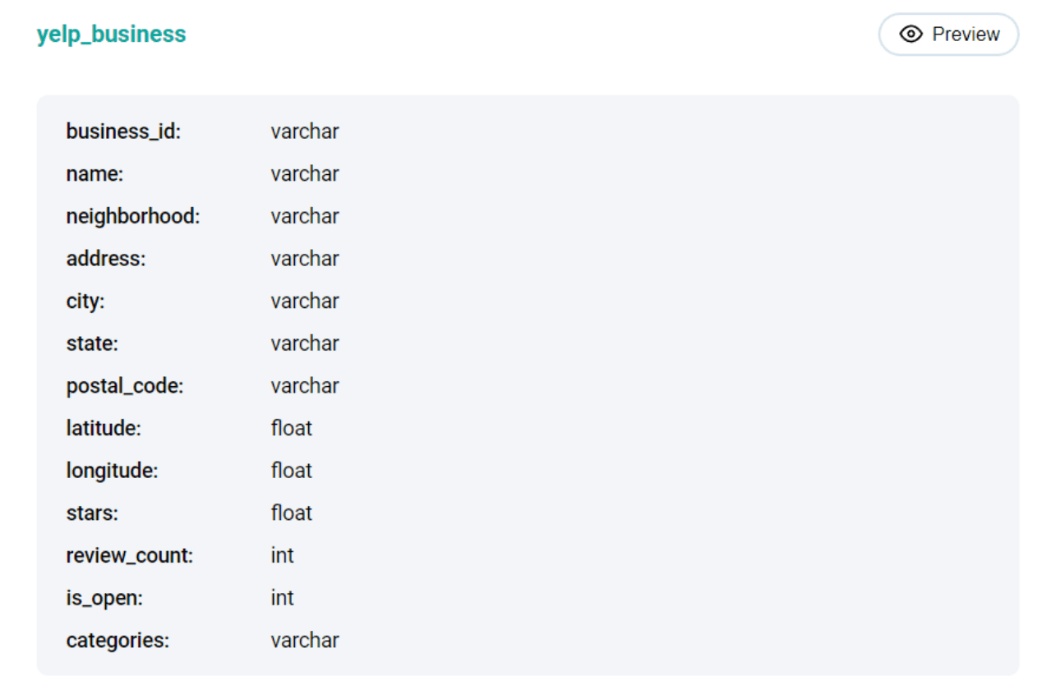Select the business_id field name
The image size is (1042, 690).
[123, 131]
